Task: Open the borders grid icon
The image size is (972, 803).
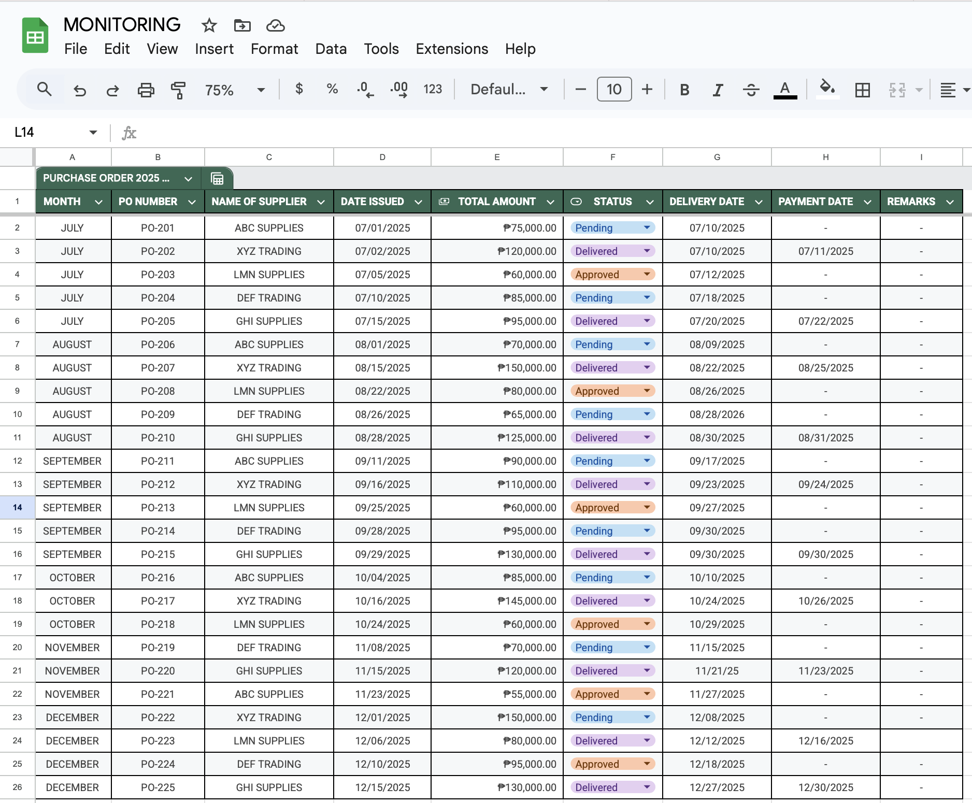Action: coord(862,90)
